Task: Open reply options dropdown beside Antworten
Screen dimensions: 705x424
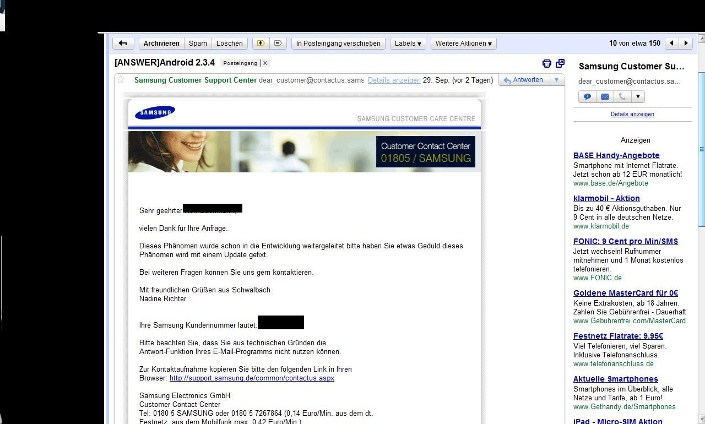Action: [556, 80]
